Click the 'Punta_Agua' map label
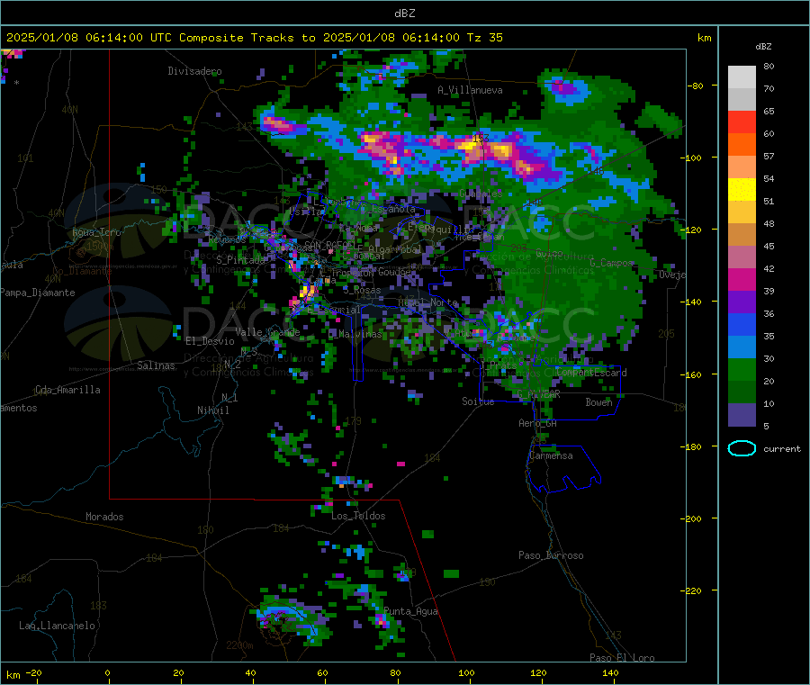 [x=410, y=611]
